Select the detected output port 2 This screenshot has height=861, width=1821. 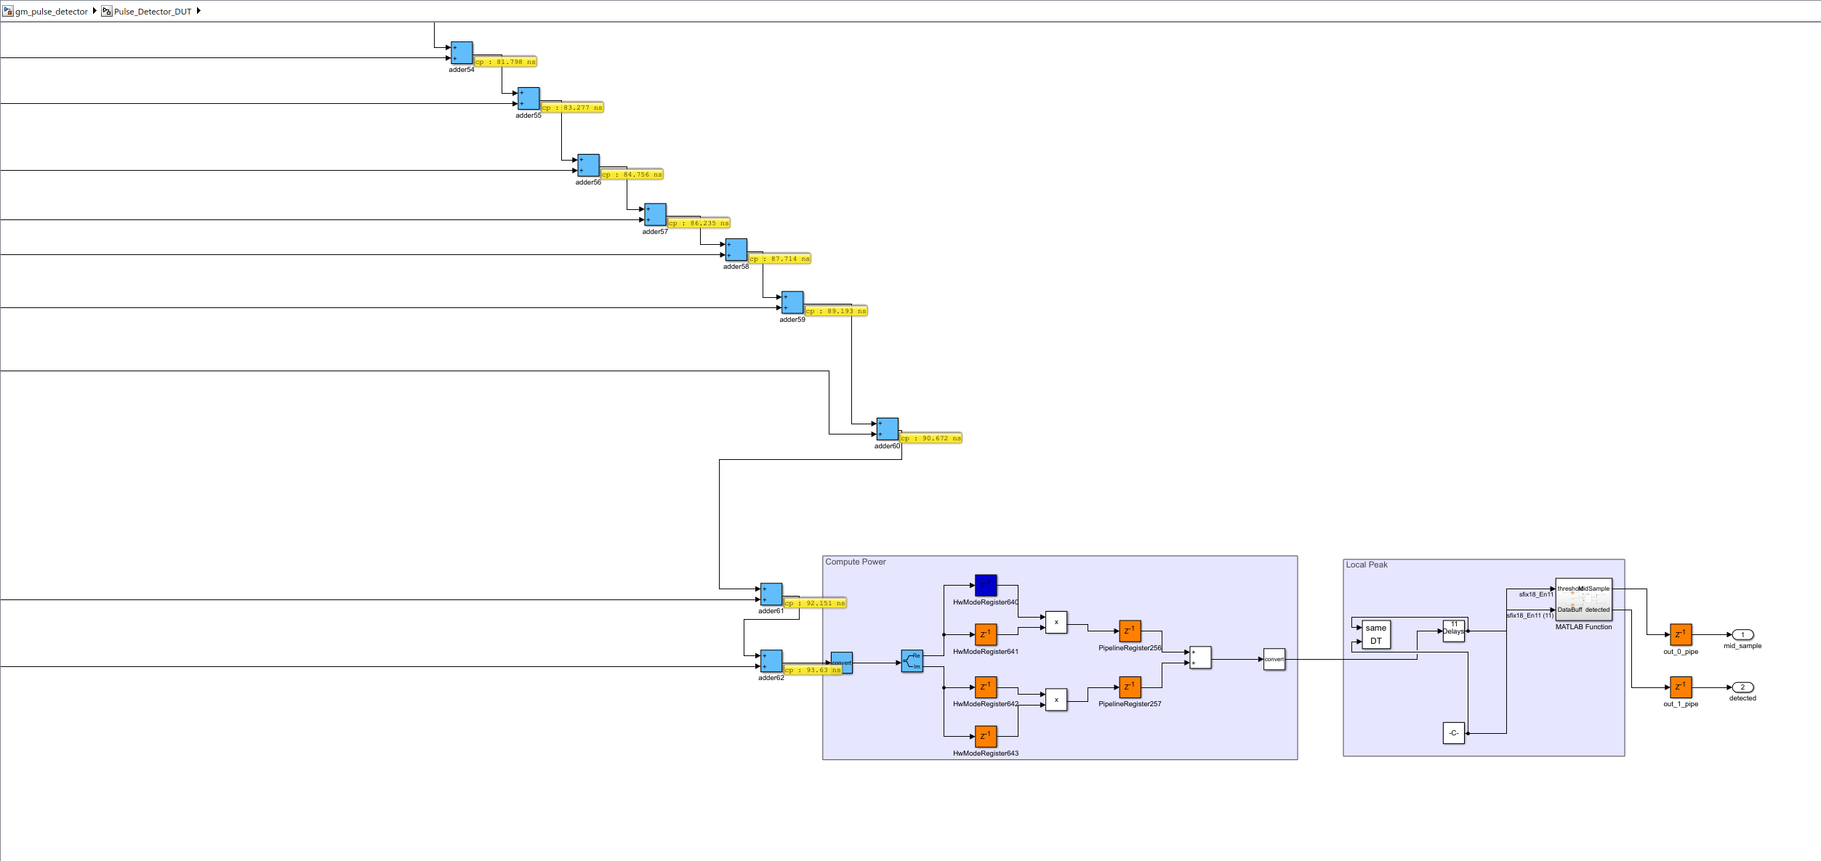tap(1742, 687)
